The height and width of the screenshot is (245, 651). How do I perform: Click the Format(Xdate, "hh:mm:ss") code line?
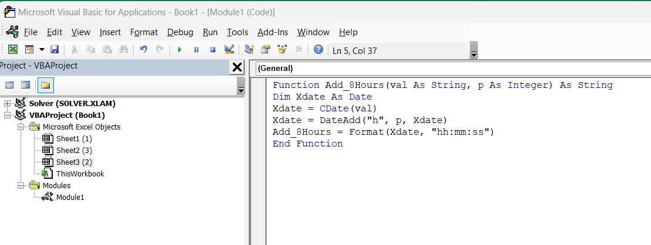(383, 132)
